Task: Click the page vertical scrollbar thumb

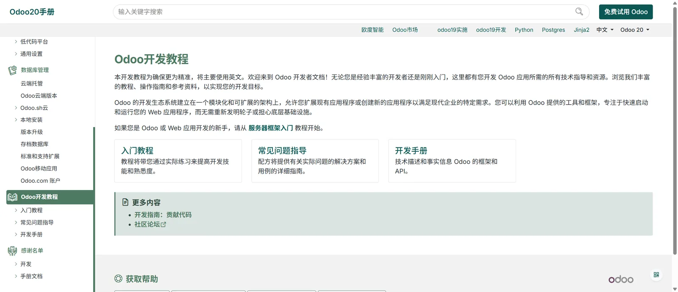Action: [x=675, y=131]
